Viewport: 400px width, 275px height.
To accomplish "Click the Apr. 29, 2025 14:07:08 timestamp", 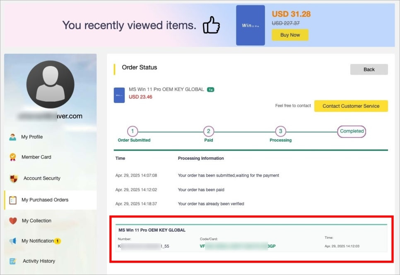I will (x=136, y=175).
